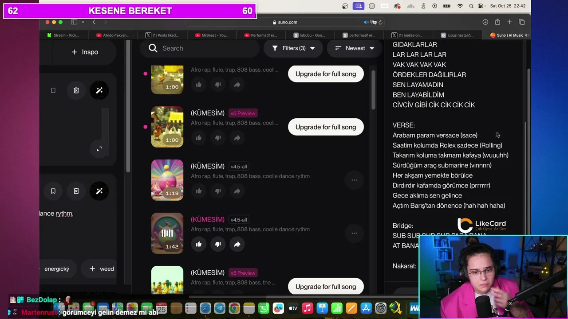Click the left panel vertical scrollbar

[x=128, y=106]
